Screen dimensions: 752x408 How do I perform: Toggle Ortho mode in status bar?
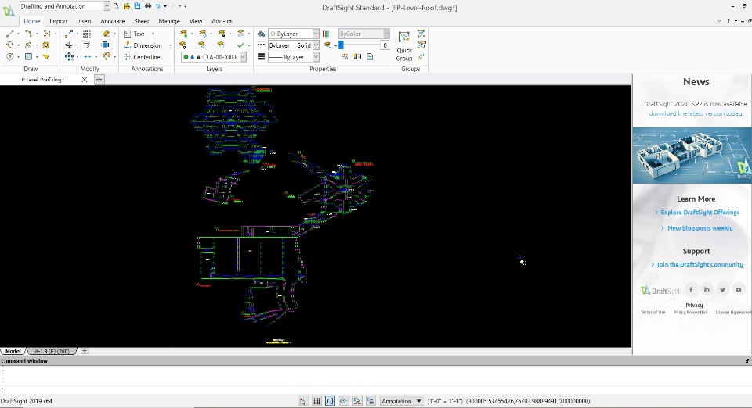(330, 401)
